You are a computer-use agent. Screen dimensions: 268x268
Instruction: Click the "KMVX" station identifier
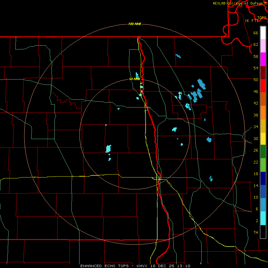pos(142,266)
